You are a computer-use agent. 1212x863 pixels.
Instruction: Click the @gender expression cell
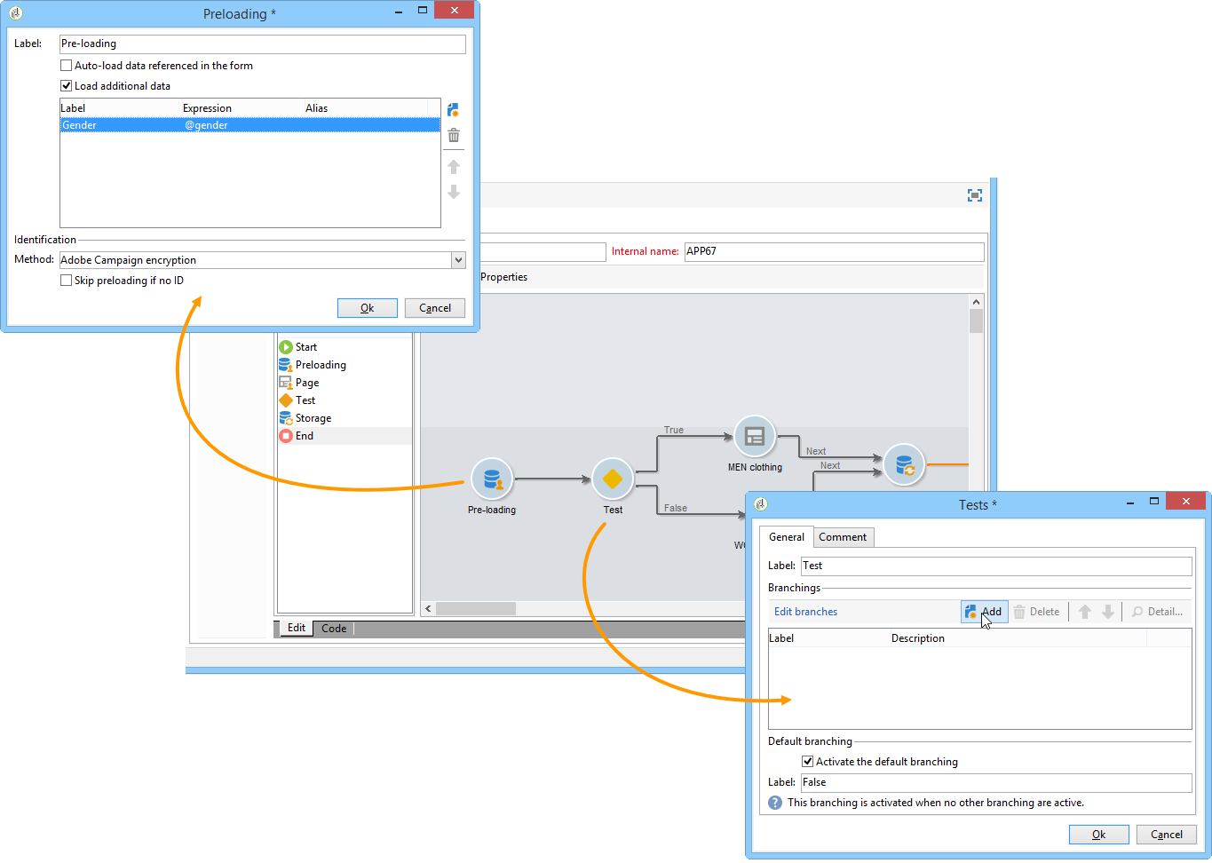tap(207, 125)
